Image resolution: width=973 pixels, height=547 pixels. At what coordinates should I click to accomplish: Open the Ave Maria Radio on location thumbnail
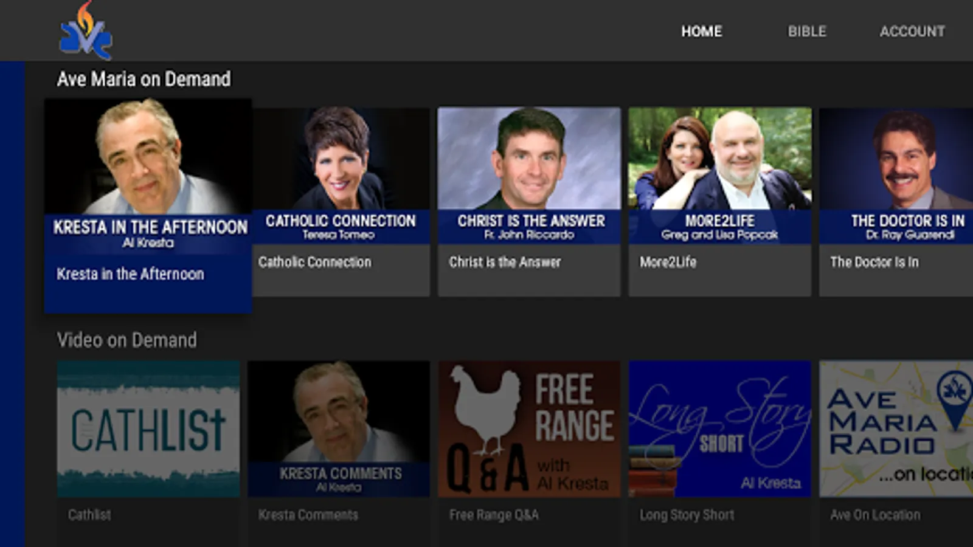pyautogui.click(x=896, y=429)
